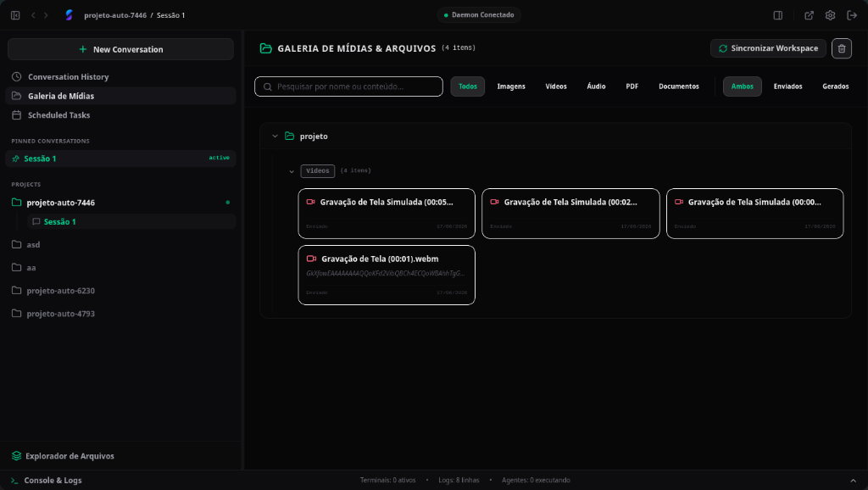
Task: Open Conversation History
Action: coord(120,76)
